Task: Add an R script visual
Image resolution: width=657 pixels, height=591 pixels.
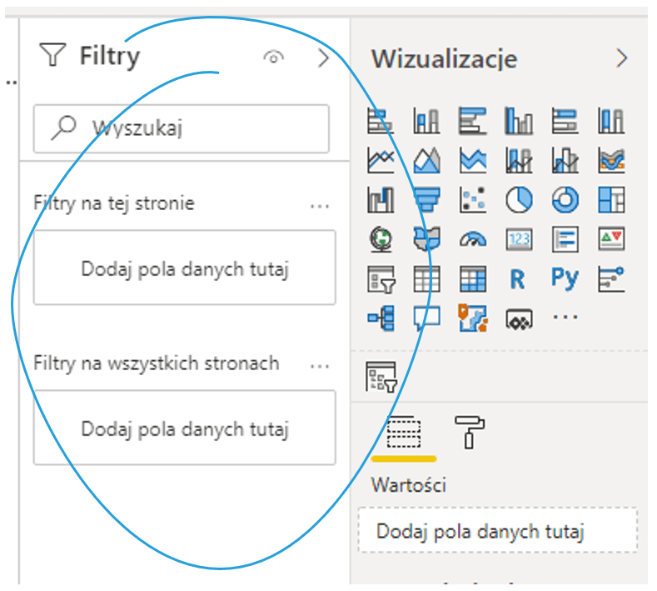Action: pyautogui.click(x=518, y=279)
